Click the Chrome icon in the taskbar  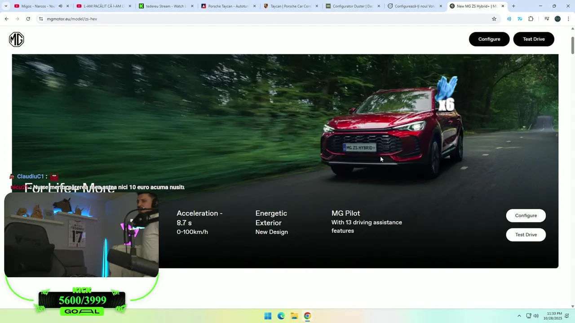(307, 316)
